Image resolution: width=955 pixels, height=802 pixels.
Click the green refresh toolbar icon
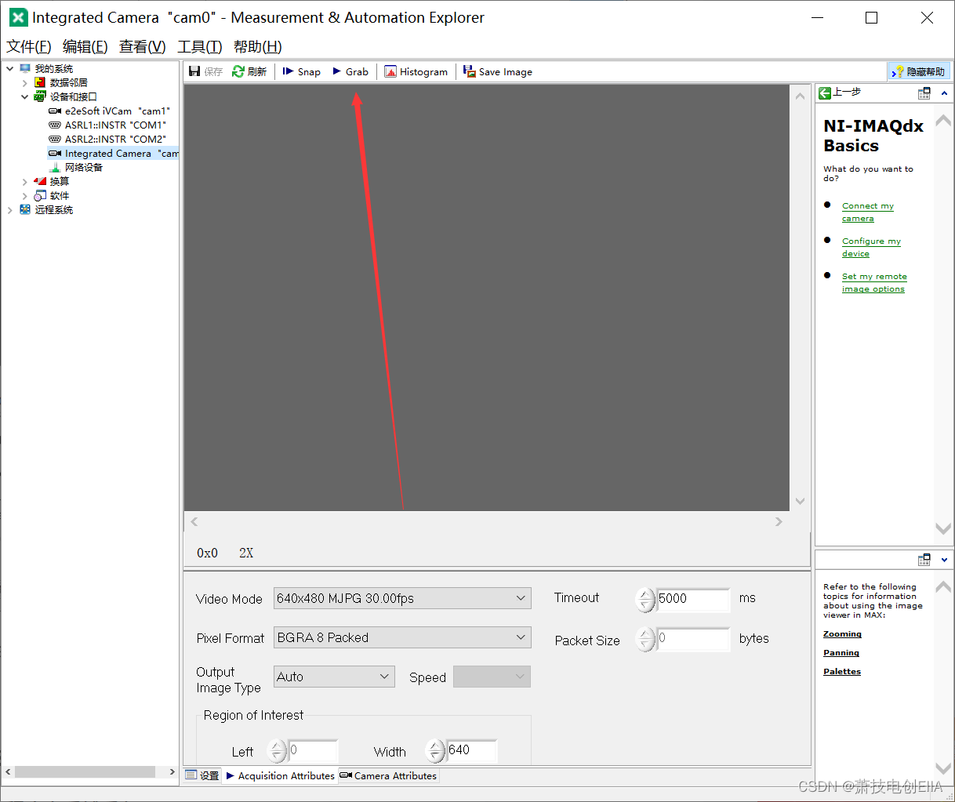[x=238, y=71]
